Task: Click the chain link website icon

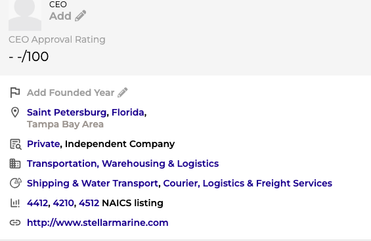Action: click(x=15, y=223)
